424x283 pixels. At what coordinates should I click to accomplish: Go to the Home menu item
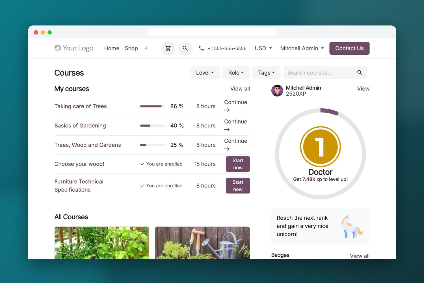112,48
